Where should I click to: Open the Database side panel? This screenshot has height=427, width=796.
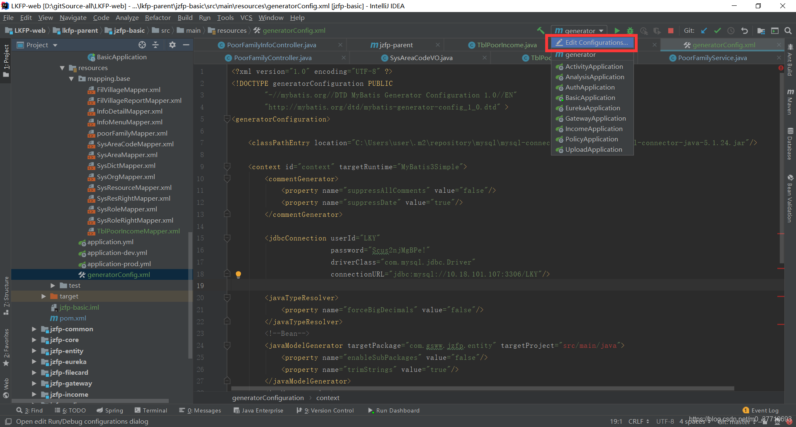pos(790,143)
